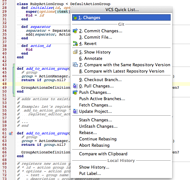Click 'add_to_action_group' definition on line 44
The width and height of the screenshot is (190, 180).
[47, 69]
